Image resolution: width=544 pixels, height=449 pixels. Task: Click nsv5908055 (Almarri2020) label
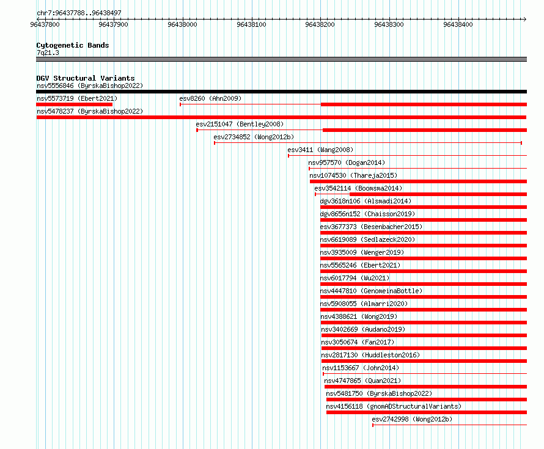[364, 304]
